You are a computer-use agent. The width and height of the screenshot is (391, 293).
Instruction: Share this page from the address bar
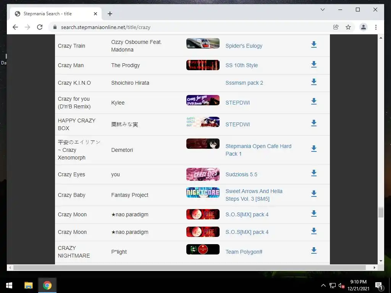click(336, 27)
